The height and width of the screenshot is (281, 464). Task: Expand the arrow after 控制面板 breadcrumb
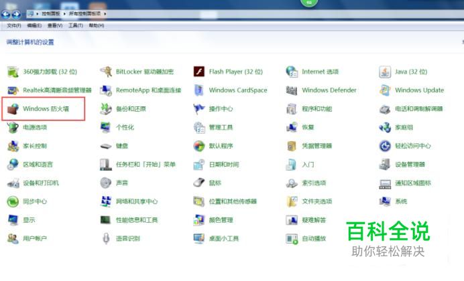click(64, 13)
